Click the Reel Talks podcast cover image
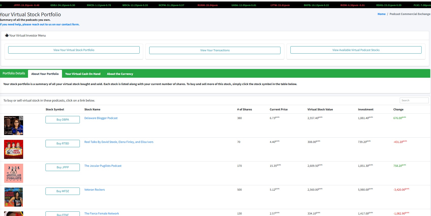This screenshot has width=431, height=216. 13,149
